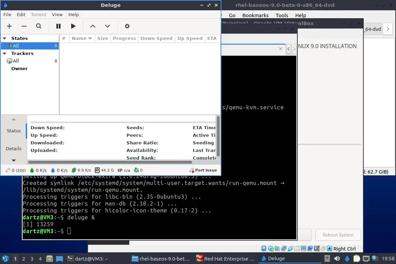
Task: Click previous tab arrow in terminal
Action: click(x=288, y=49)
